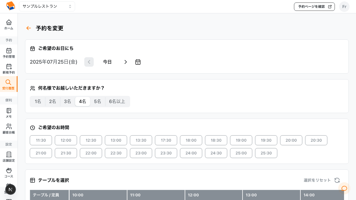The width and height of the screenshot is (356, 200).
Task: Open 顧客台帳 customer list
Action: coord(9,129)
